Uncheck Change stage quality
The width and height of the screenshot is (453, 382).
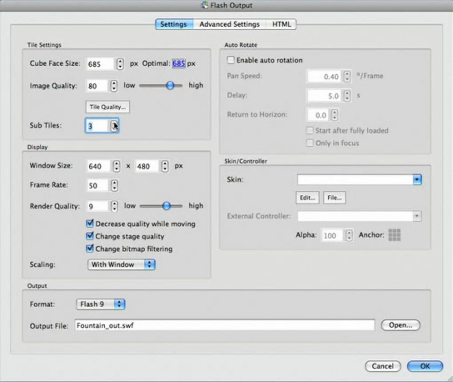coord(90,236)
